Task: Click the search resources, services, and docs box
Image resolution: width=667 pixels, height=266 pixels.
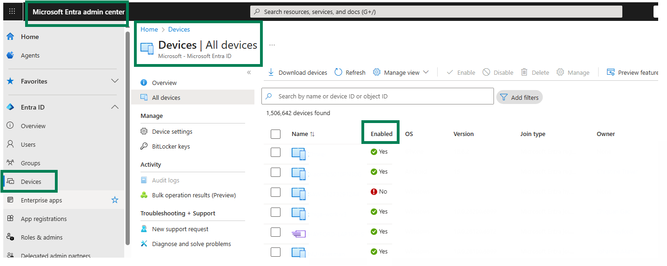Action: (x=436, y=12)
